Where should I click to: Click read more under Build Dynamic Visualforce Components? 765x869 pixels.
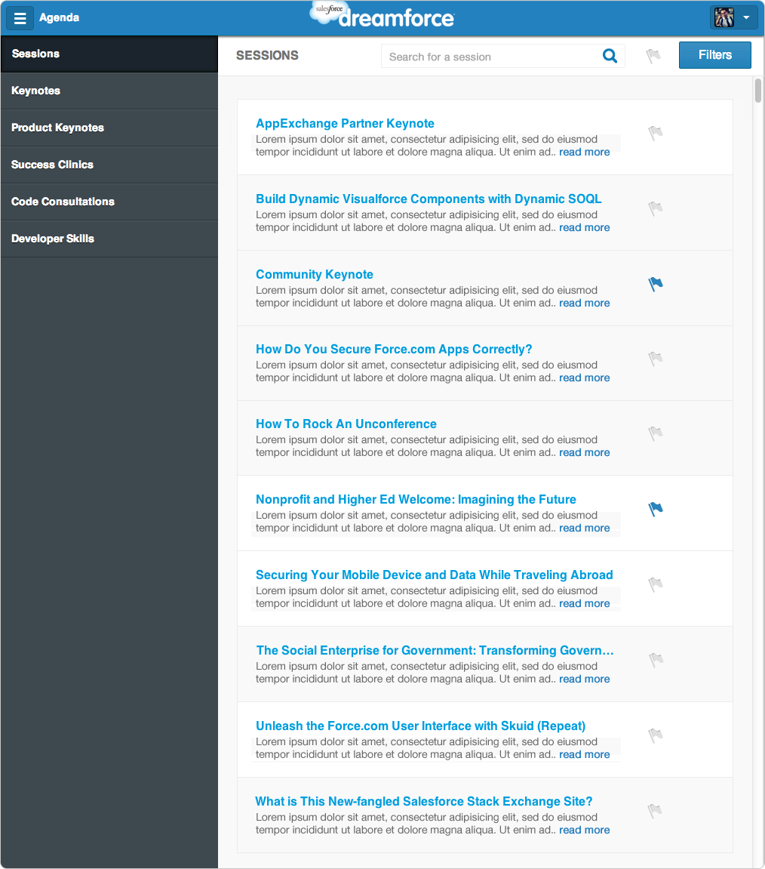point(584,227)
